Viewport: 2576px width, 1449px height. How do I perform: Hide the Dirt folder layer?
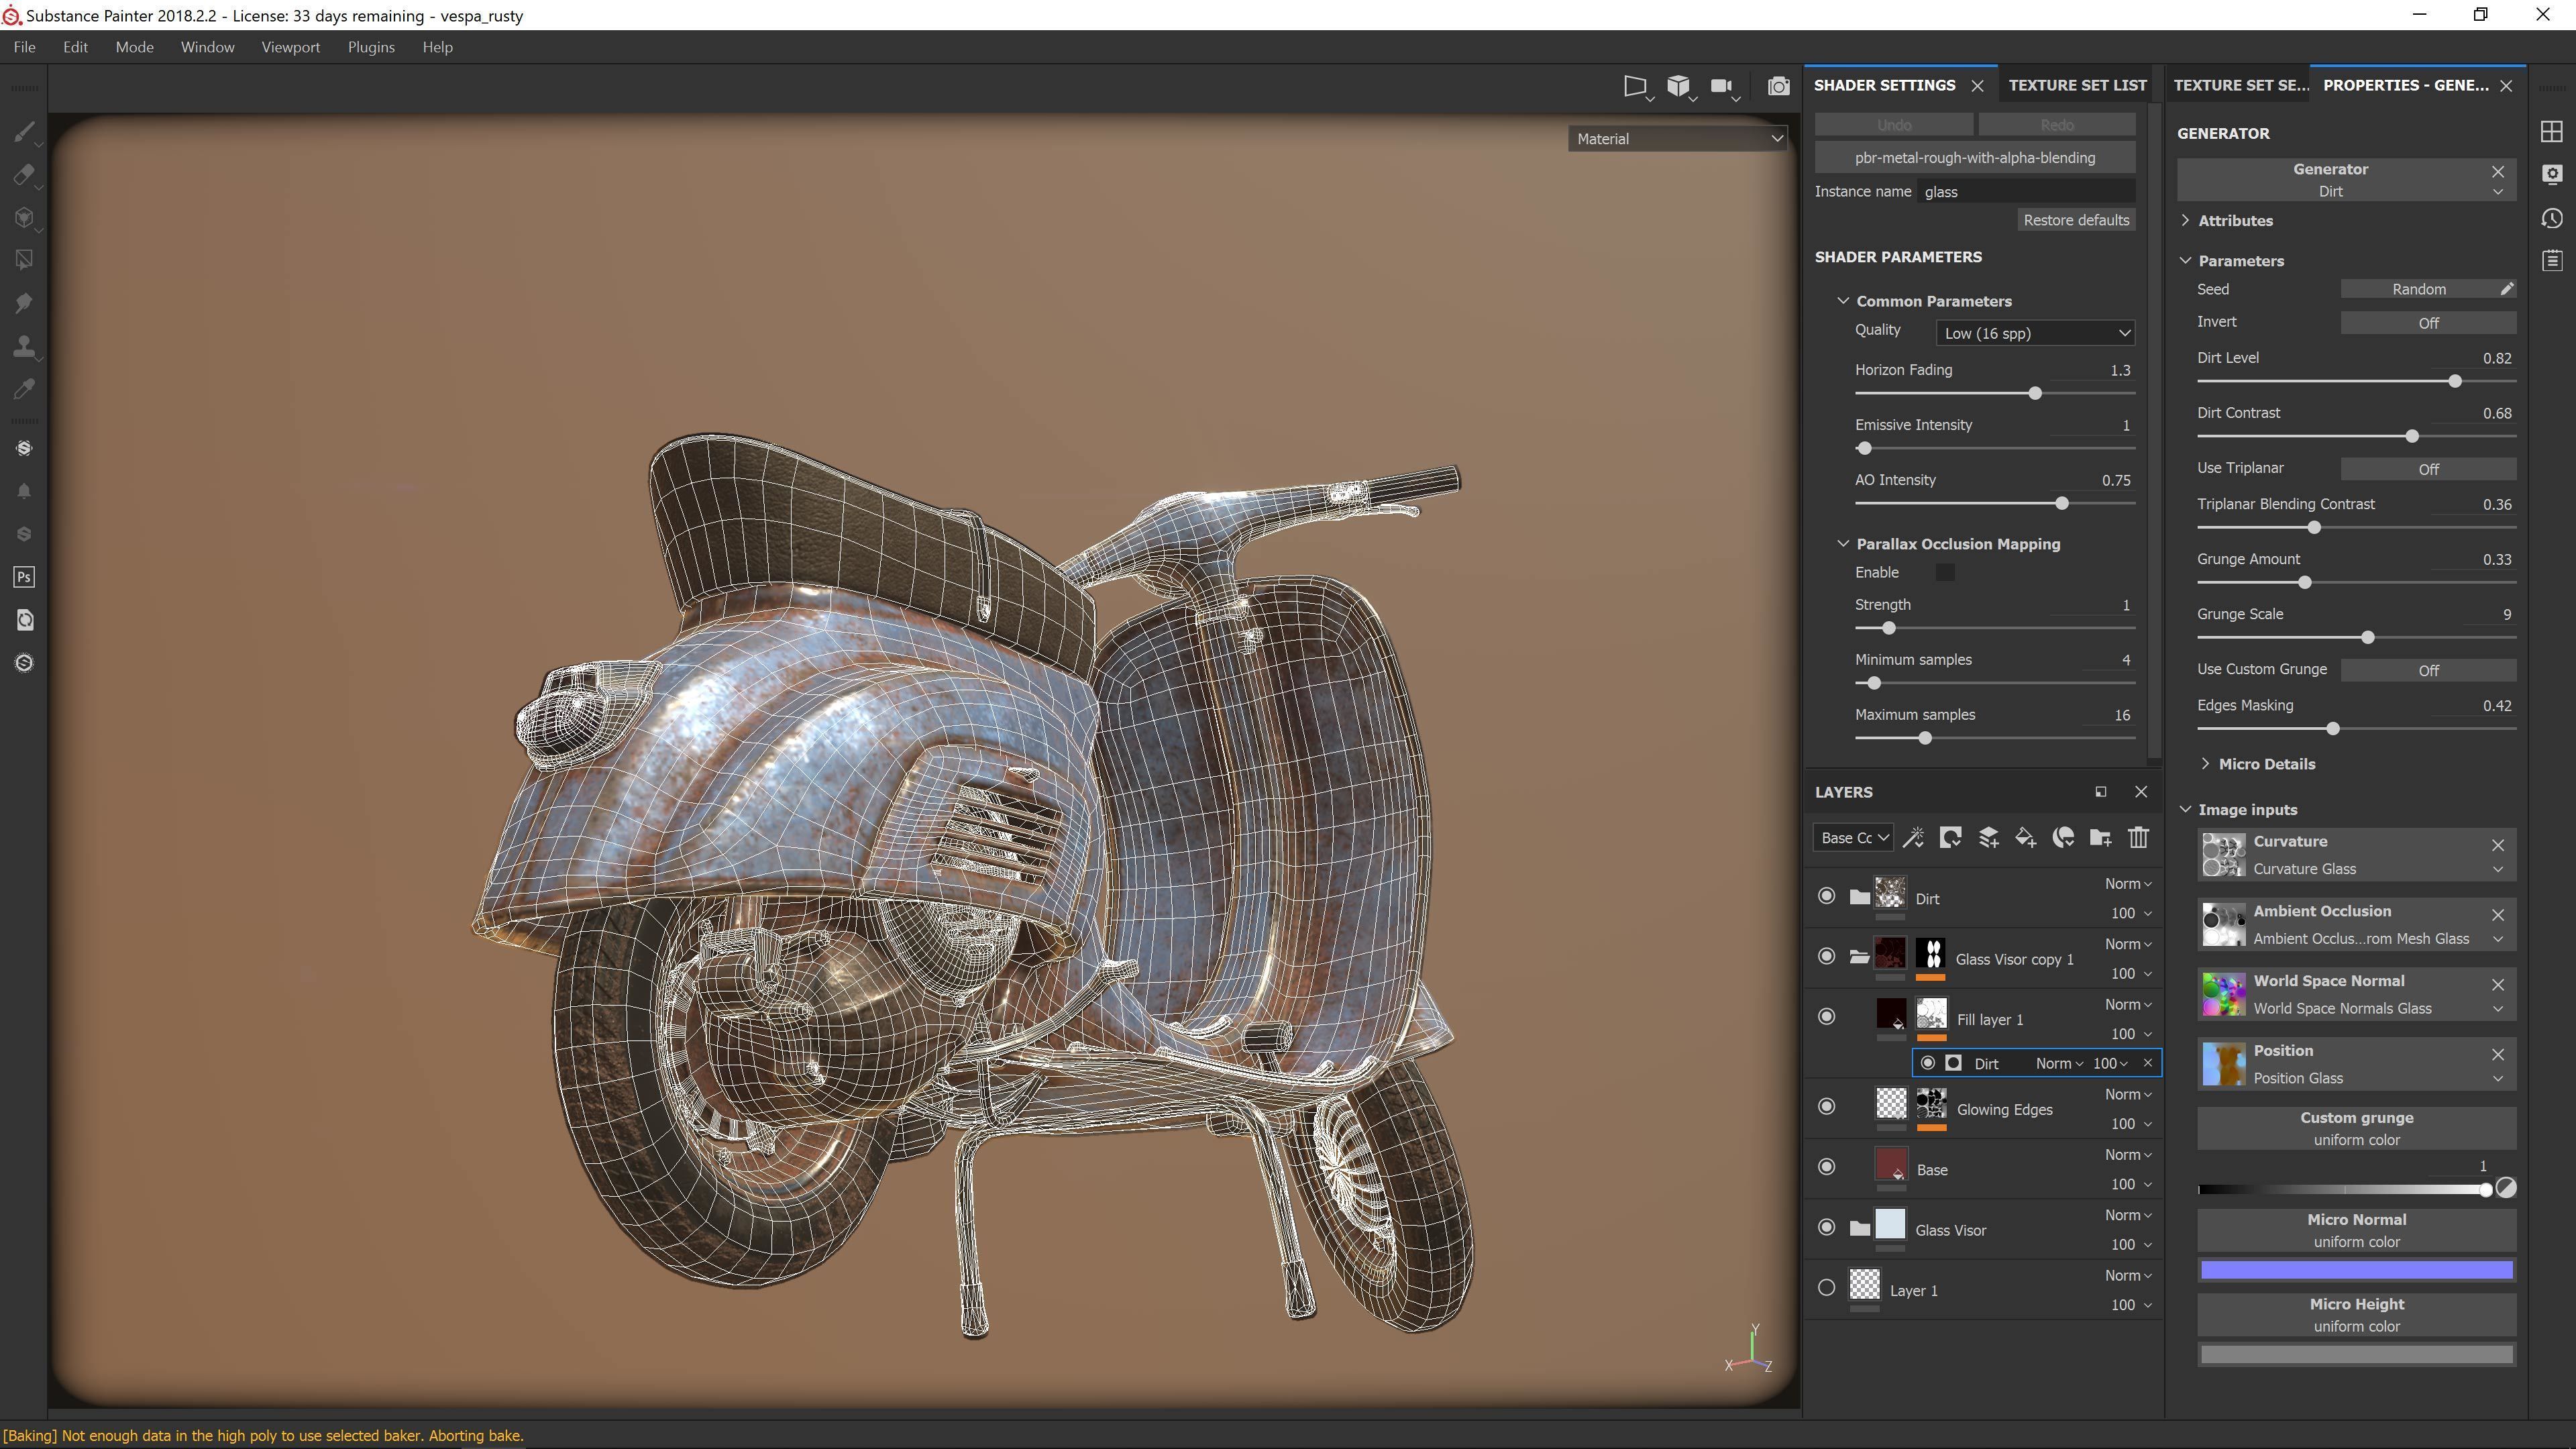[1826, 896]
